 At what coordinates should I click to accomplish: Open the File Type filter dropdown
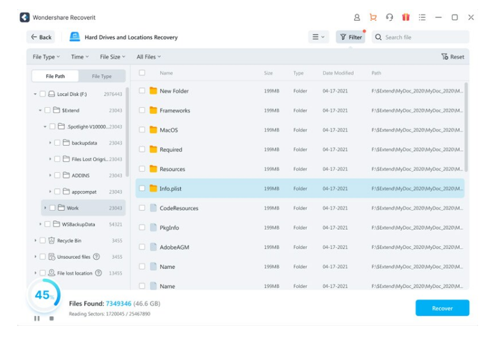pos(46,57)
